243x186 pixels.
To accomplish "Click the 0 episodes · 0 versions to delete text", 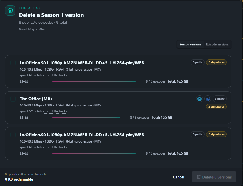I will (26, 174).
